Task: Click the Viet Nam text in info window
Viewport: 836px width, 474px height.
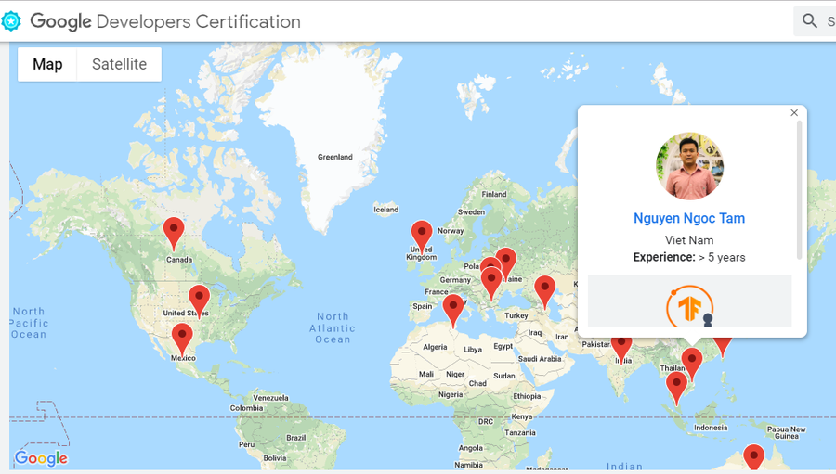Action: click(x=689, y=240)
